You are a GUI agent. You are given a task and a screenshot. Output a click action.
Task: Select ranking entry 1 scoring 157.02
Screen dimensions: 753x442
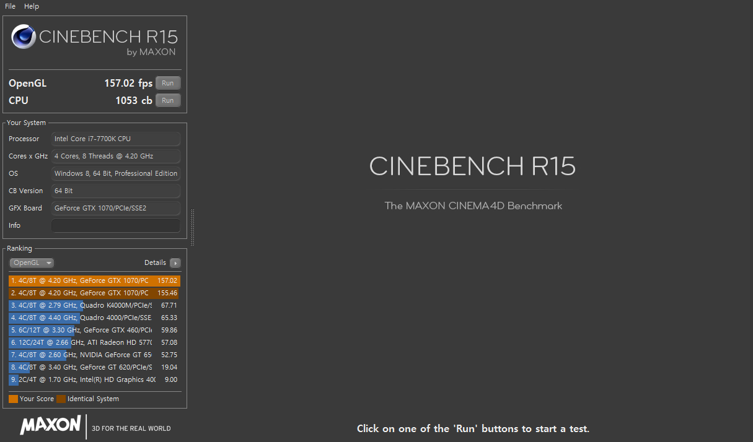pos(94,280)
